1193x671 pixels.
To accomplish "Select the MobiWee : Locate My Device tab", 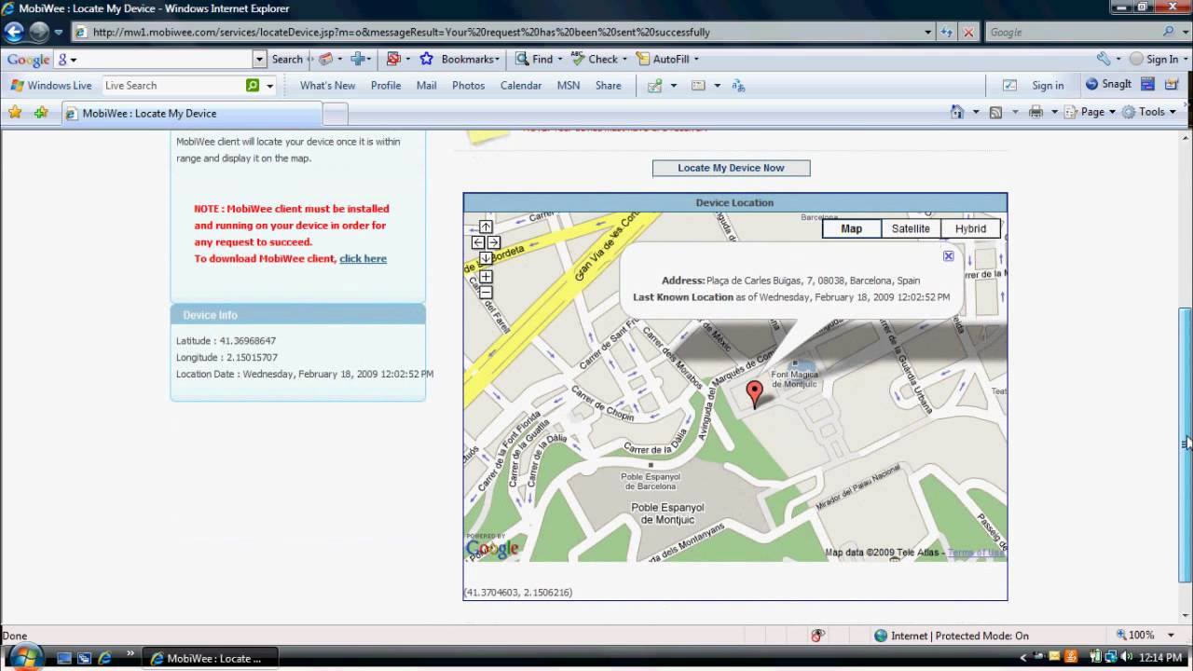I will 192,114.
